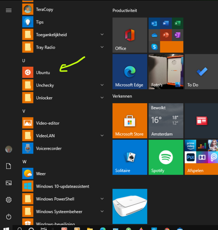The width and height of the screenshot is (218, 230).
Task: Expand the Tray Radio folder
Action: 102,47
